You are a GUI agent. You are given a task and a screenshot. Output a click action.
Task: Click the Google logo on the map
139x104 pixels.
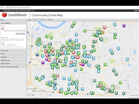(31, 95)
